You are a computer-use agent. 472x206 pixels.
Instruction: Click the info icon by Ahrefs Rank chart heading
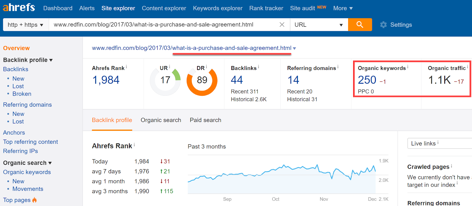click(x=134, y=145)
